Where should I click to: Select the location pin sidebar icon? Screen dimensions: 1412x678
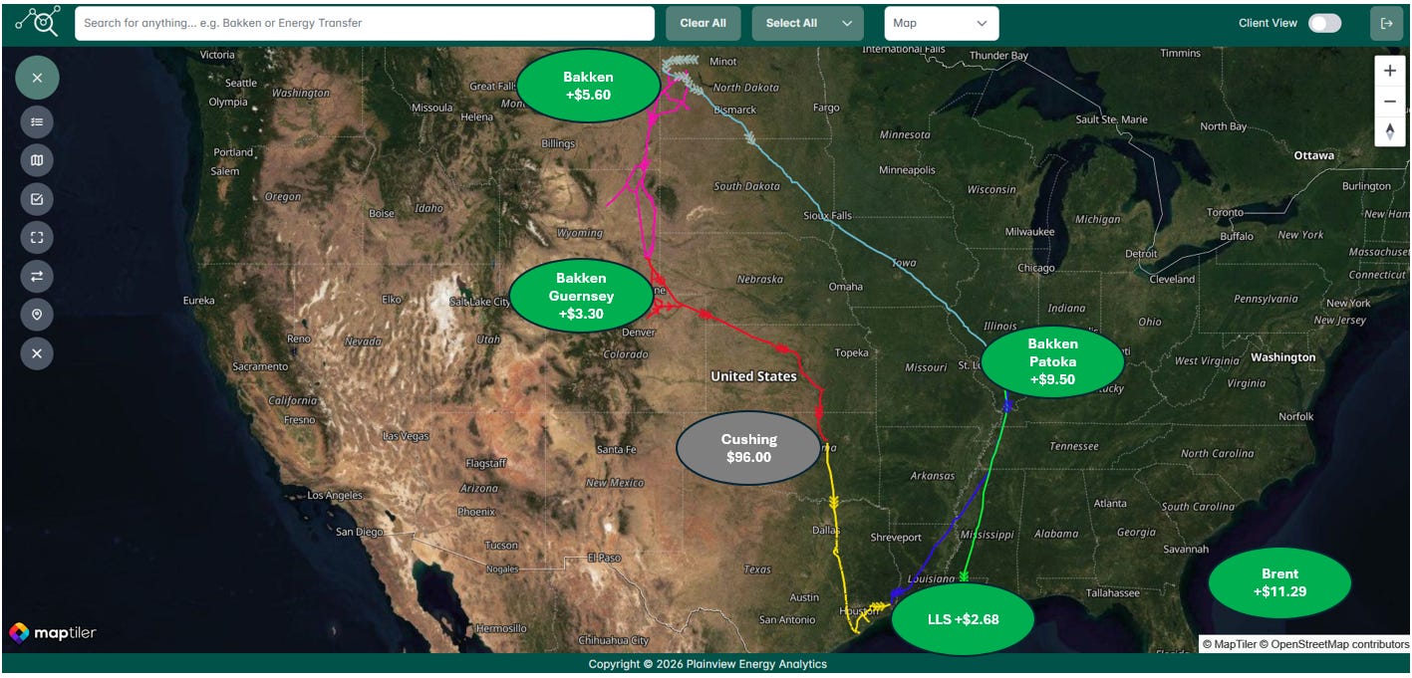click(37, 315)
